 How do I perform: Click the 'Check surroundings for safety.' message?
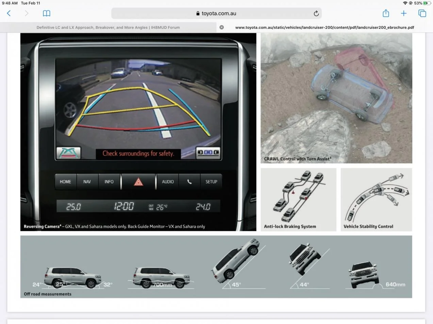tap(138, 154)
